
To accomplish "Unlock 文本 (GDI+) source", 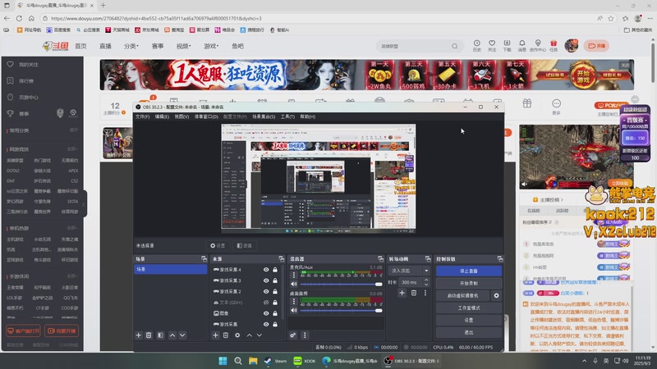I will (275, 303).
